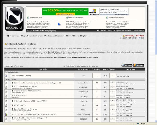Open 'Do You Like Internet Explorer (IE)' topic
This screenshot has width=157, height=125.
[x=27, y=114]
